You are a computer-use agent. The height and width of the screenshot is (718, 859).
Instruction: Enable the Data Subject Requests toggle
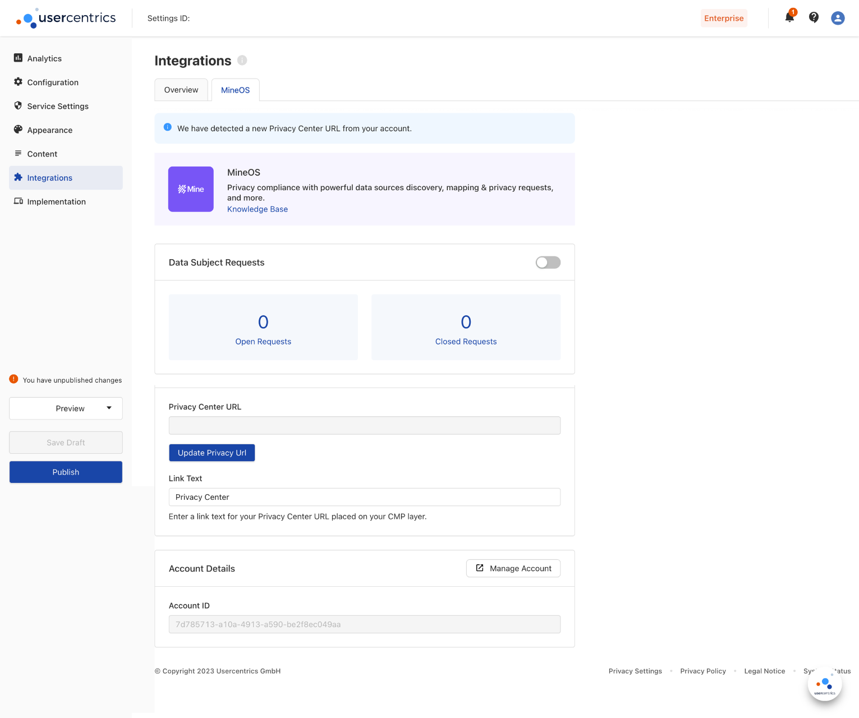coord(548,263)
